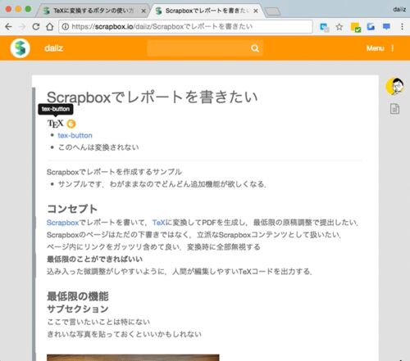The image size is (410, 361).
Task: Click the site info icon in address bar
Action: [65, 26]
